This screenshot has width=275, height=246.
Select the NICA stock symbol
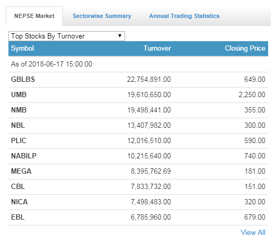(20, 202)
